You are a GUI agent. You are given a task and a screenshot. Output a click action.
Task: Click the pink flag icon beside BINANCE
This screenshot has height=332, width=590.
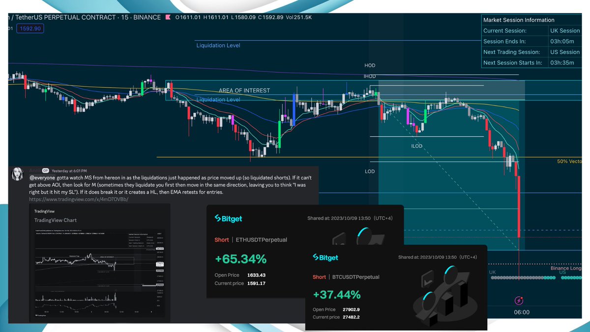168,17
